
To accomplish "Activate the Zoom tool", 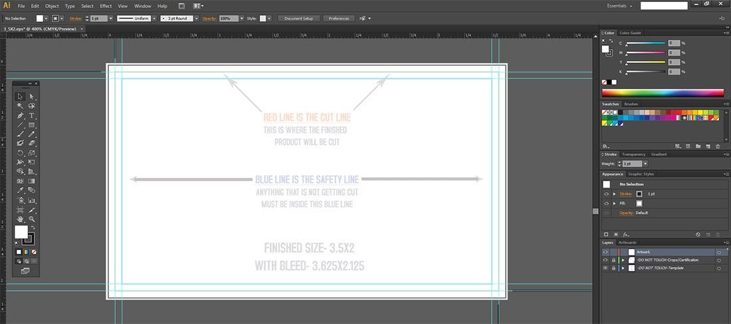I will pyautogui.click(x=31, y=218).
